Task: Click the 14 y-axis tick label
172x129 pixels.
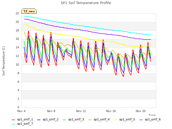Action: click(17, 47)
